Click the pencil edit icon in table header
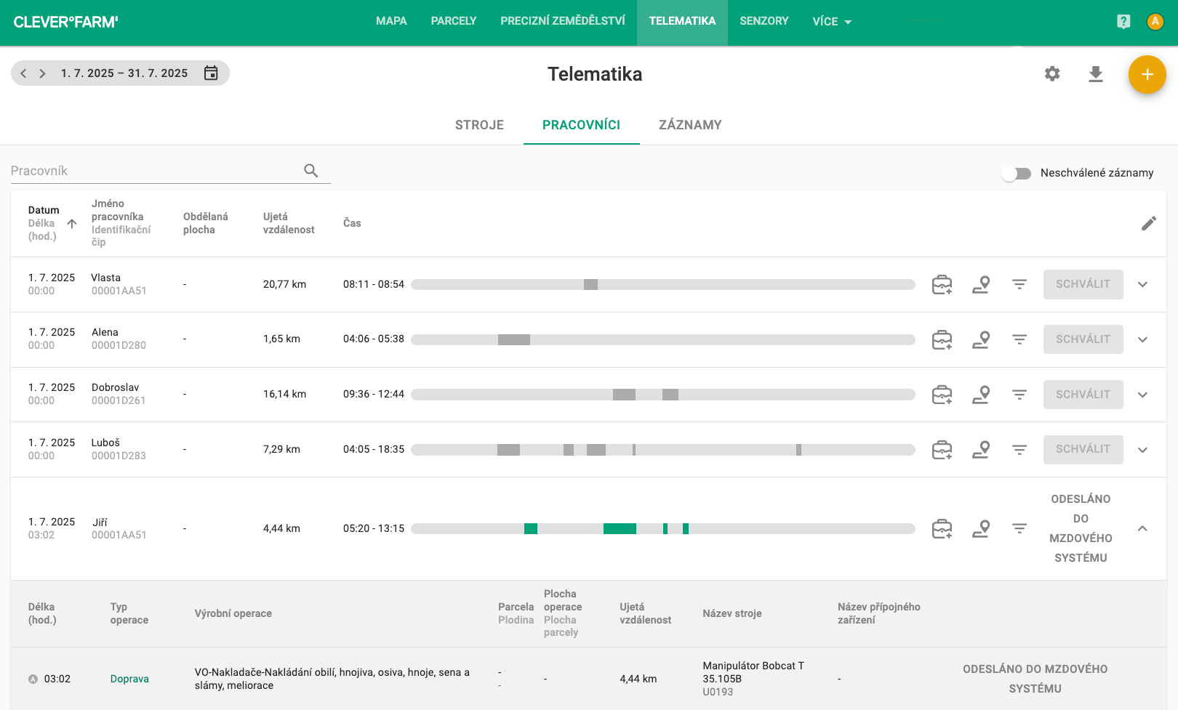Image resolution: width=1178 pixels, height=710 pixels. 1149,223
